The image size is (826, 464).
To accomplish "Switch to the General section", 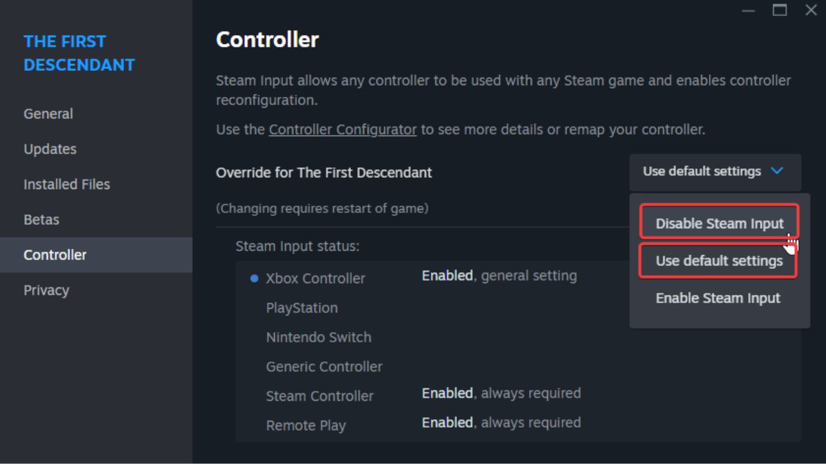I will [x=47, y=113].
